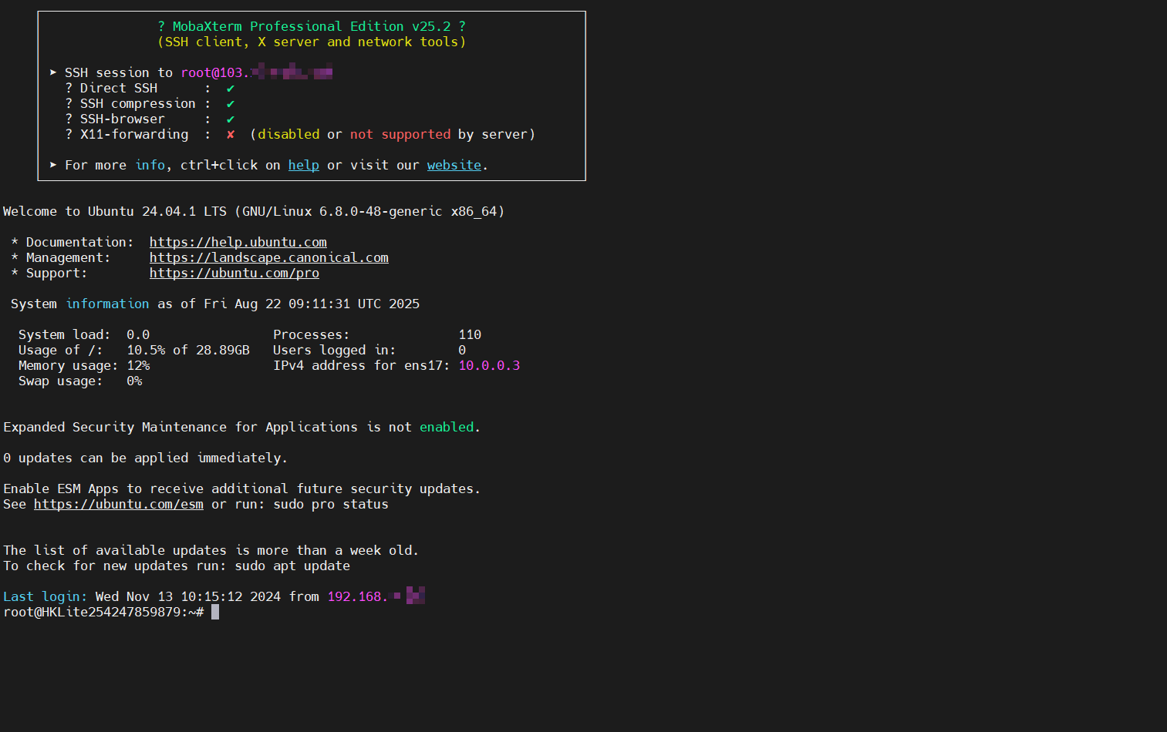Image resolution: width=1167 pixels, height=732 pixels.
Task: Visit the MobaXterm 'website' link
Action: [454, 165]
